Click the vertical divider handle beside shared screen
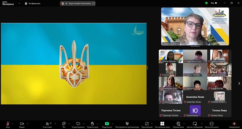 tap(147, 68)
